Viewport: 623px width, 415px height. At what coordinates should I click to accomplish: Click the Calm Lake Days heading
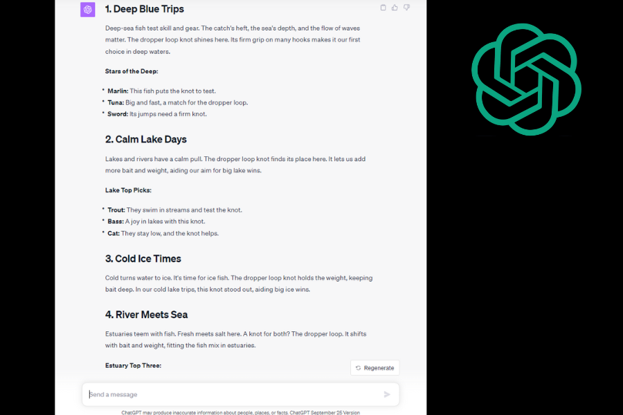click(x=146, y=140)
